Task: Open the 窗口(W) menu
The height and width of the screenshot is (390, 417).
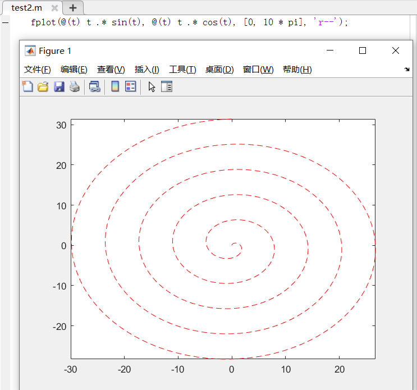Action: pyautogui.click(x=258, y=70)
